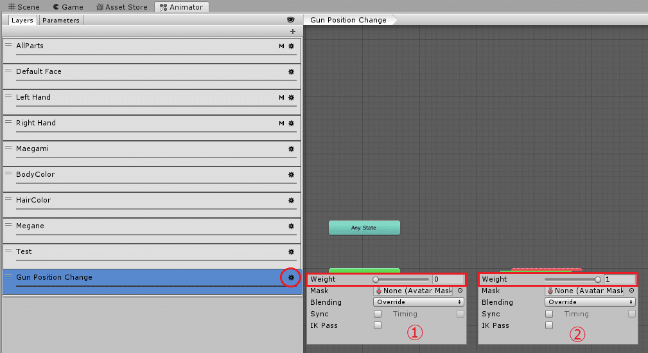Enable IK Pass checkbox in settings panel 2
This screenshot has width=648, height=353.
click(x=549, y=325)
